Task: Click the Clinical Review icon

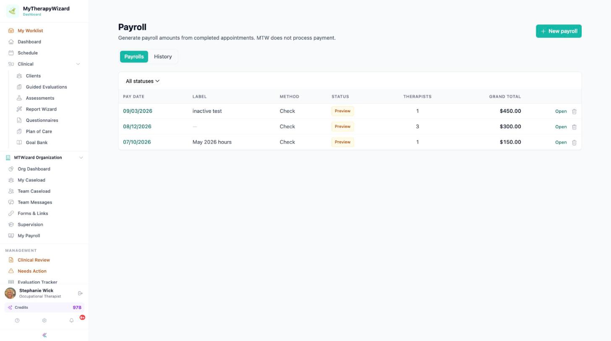Action: click(x=11, y=260)
